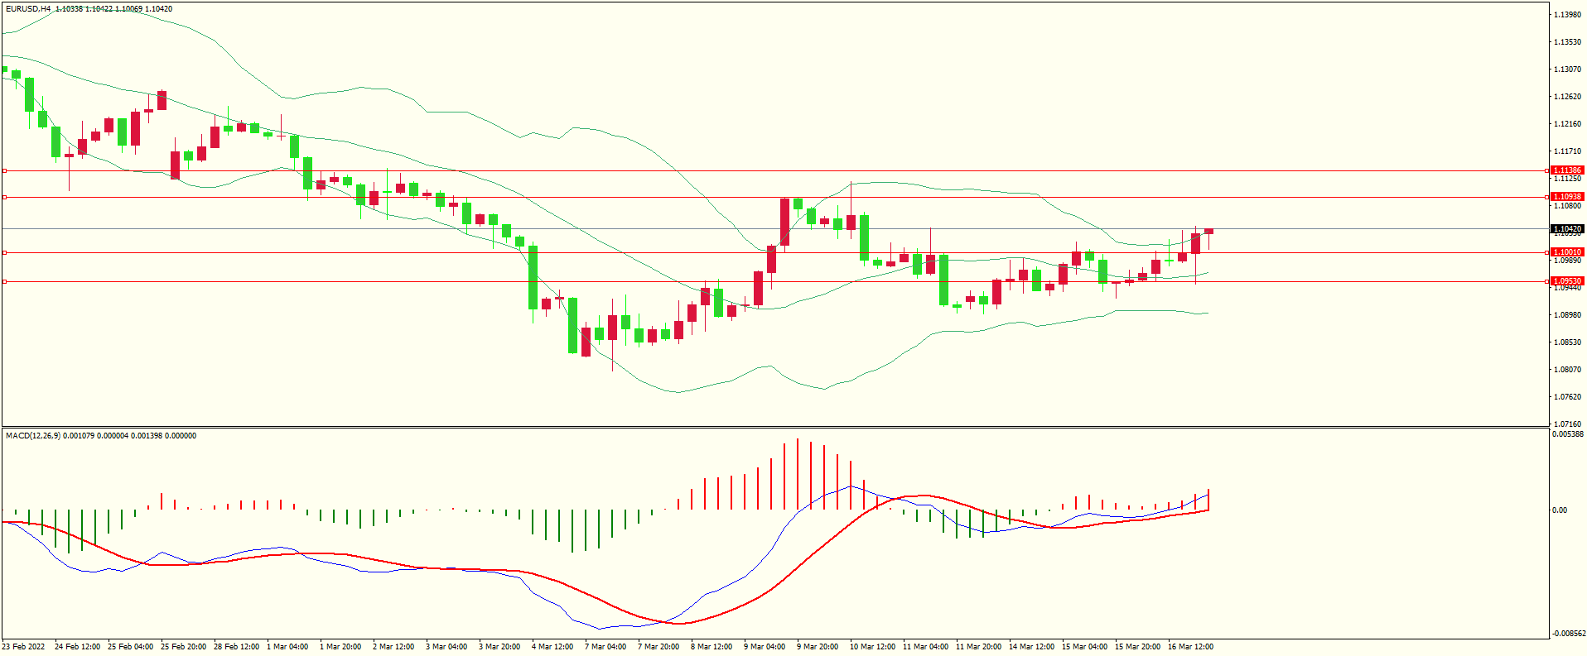Click the 23 Feb 2022 date label
Viewport: 1587px width, 656px height.
click(24, 647)
